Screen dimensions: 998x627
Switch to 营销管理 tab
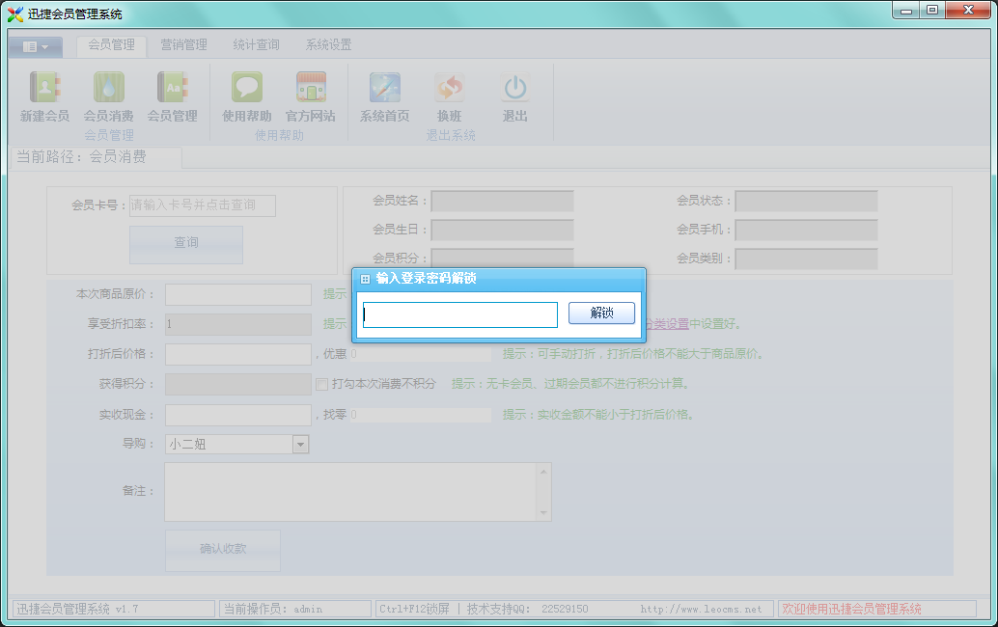pos(184,45)
